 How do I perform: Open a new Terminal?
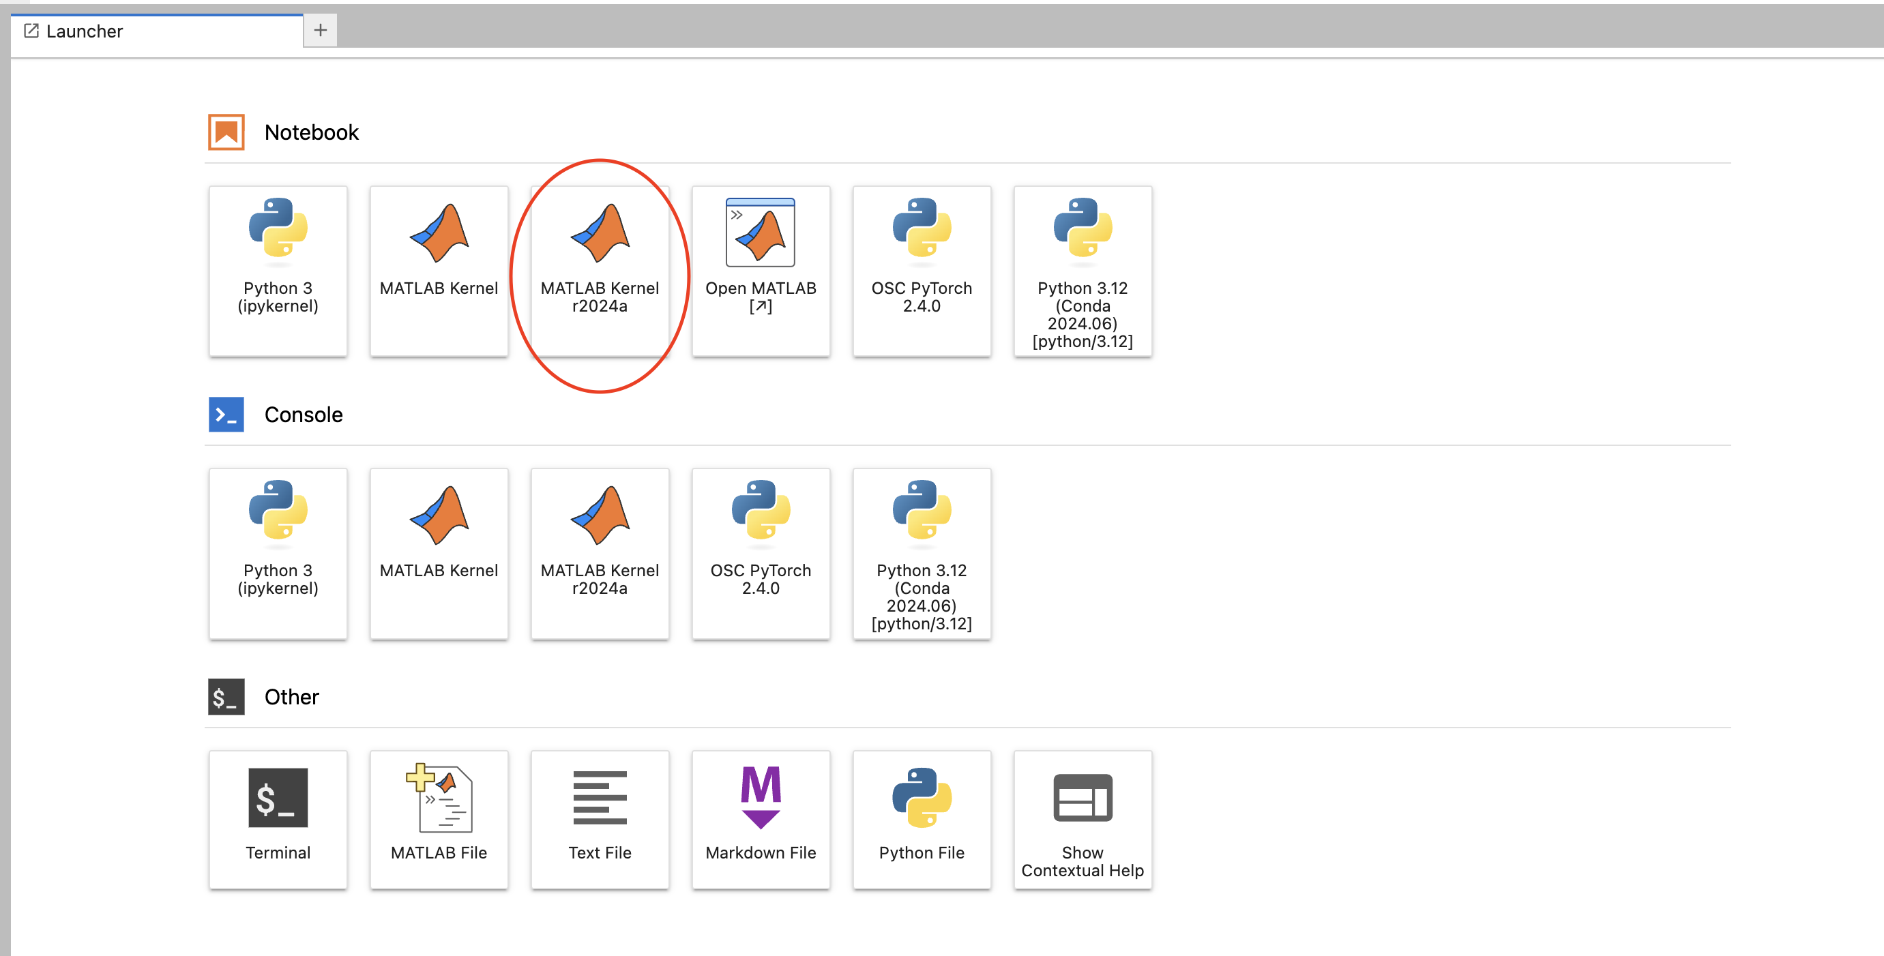278,818
